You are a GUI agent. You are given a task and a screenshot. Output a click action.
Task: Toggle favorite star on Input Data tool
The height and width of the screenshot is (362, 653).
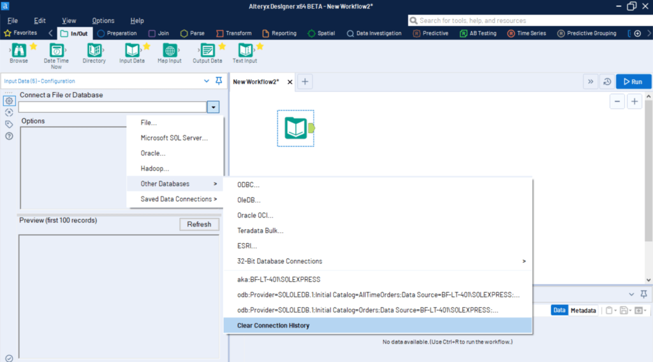147,46
